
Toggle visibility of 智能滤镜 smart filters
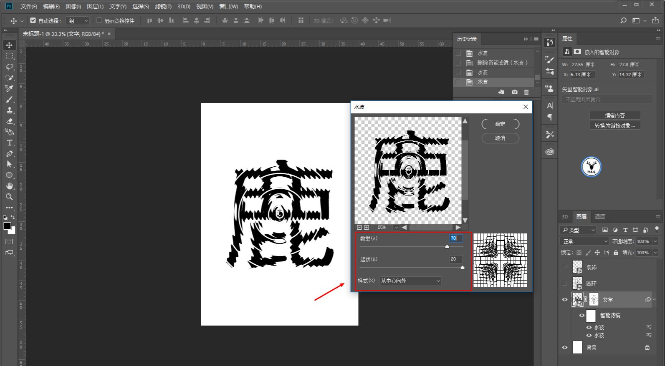[582, 315]
